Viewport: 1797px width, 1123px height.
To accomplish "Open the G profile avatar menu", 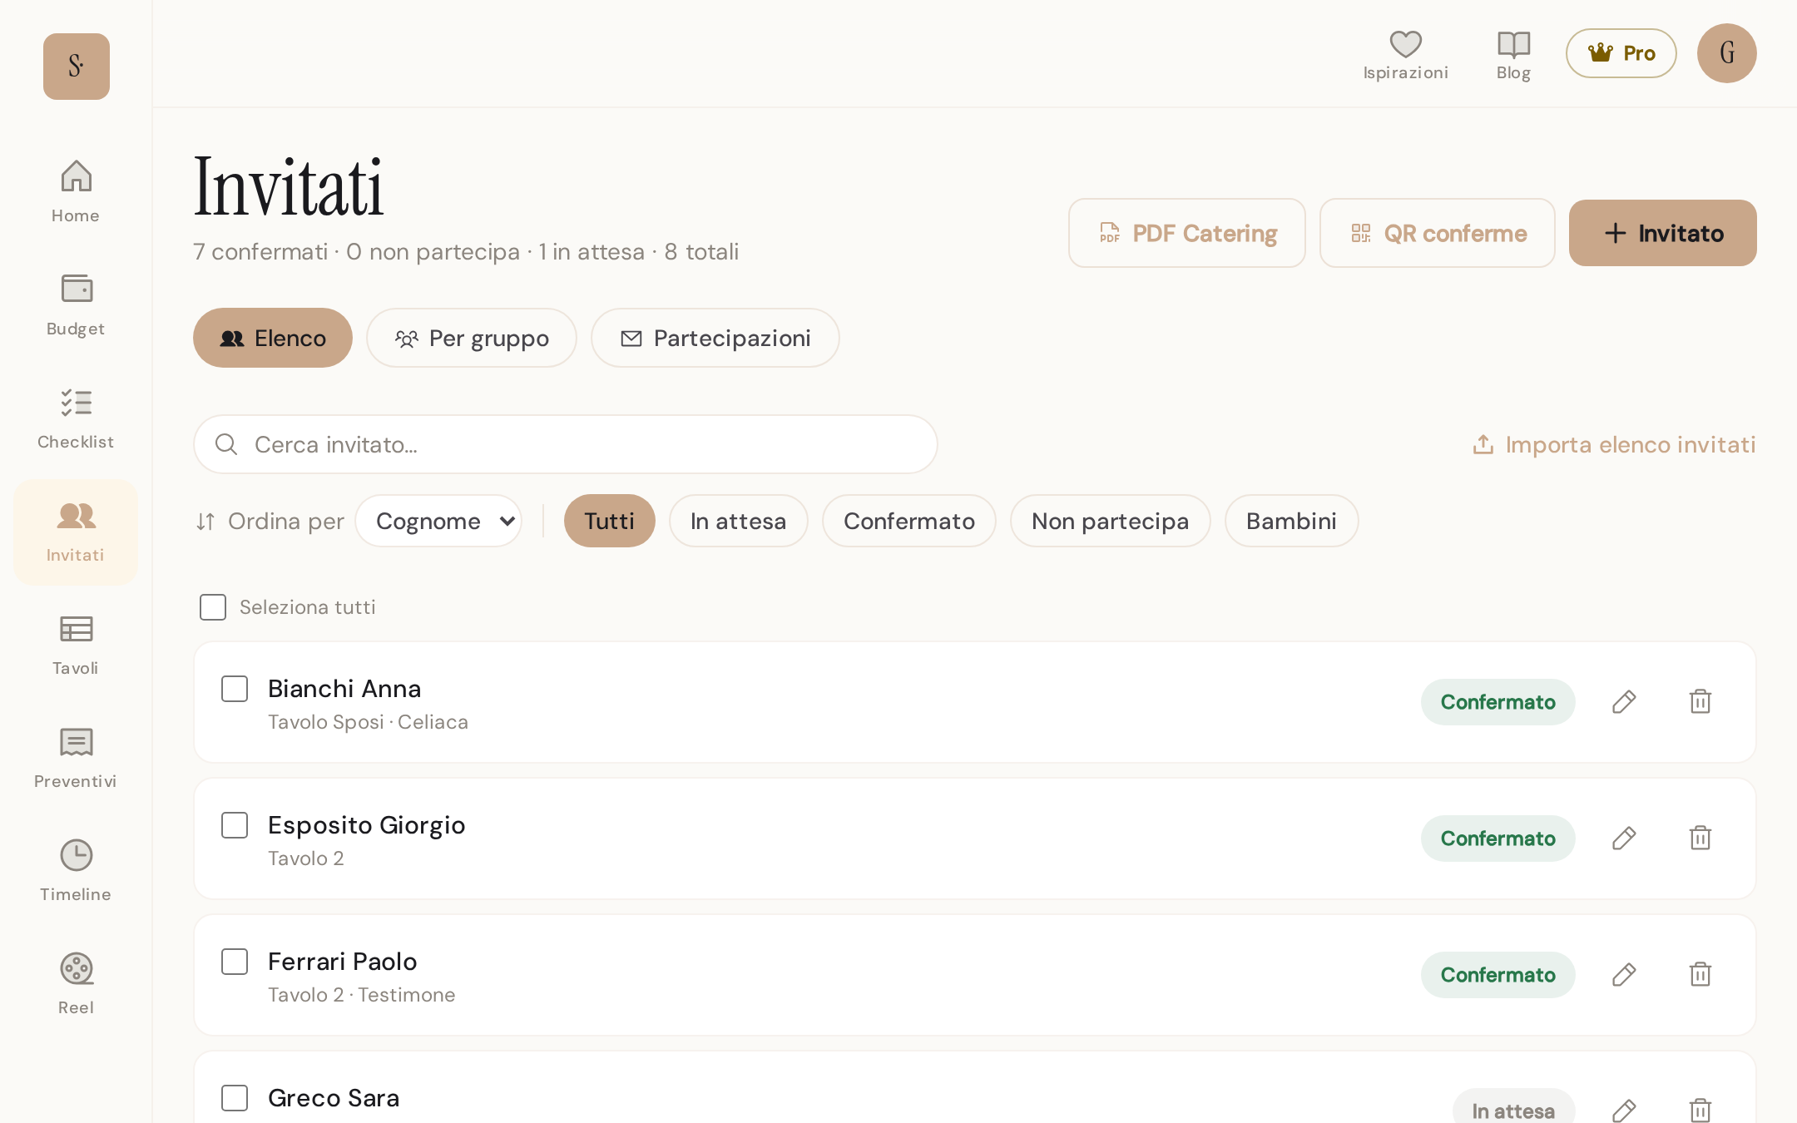I will coord(1727,53).
